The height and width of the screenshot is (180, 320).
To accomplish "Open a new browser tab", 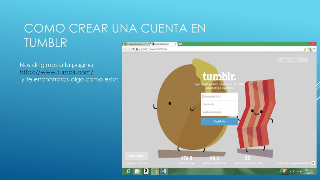I will point(180,44).
